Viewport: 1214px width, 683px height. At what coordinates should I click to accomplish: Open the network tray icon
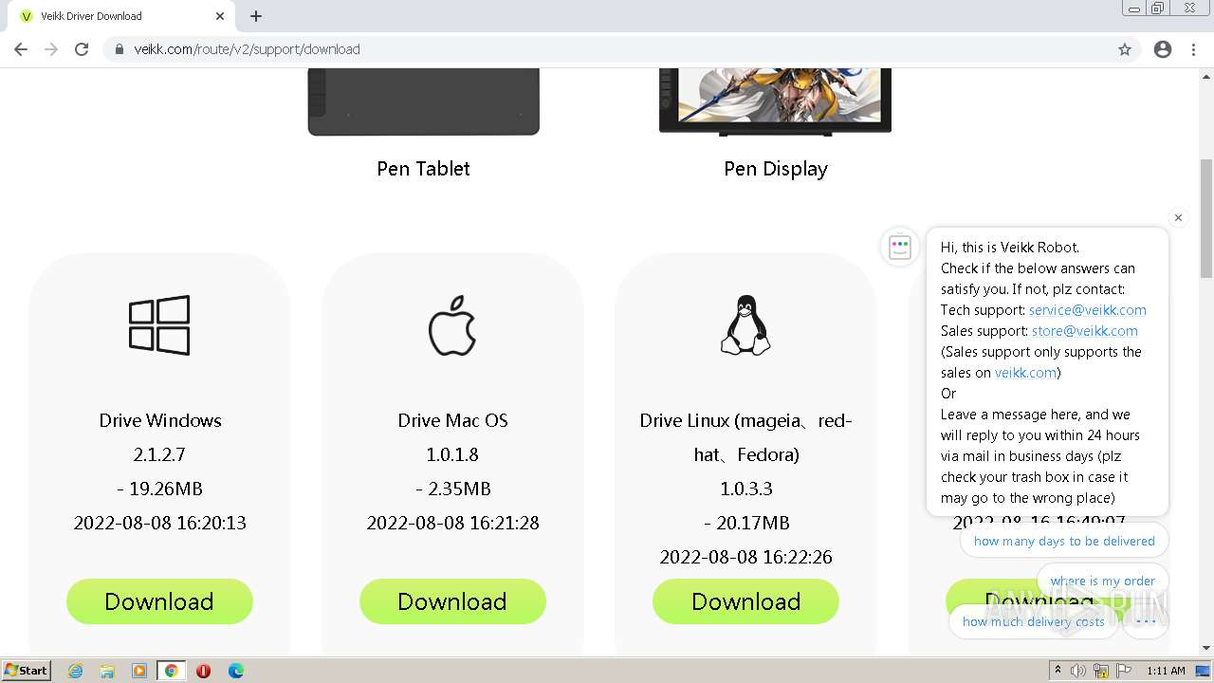coord(1101,671)
